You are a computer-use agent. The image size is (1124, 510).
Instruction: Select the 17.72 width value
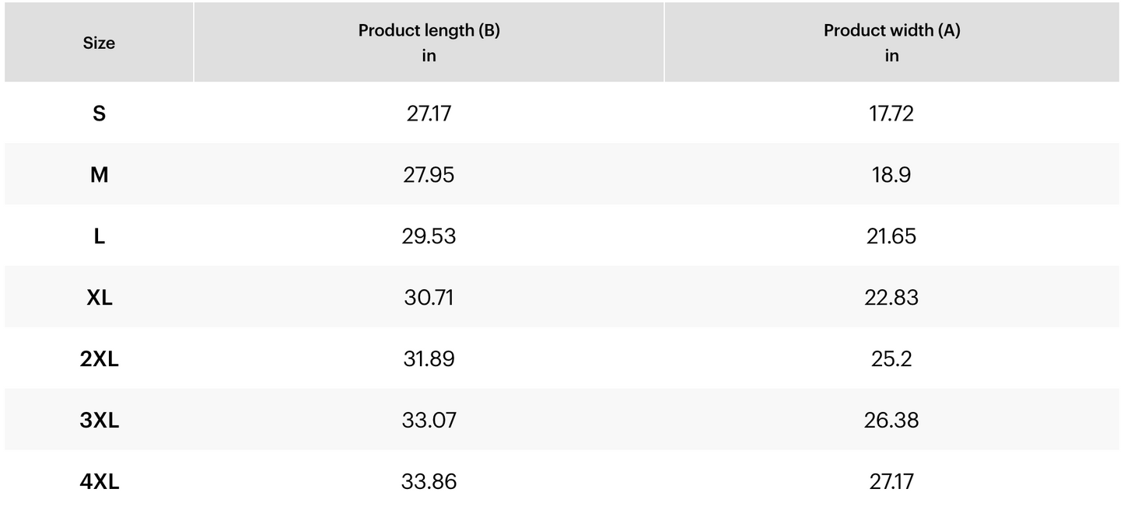[x=891, y=114]
